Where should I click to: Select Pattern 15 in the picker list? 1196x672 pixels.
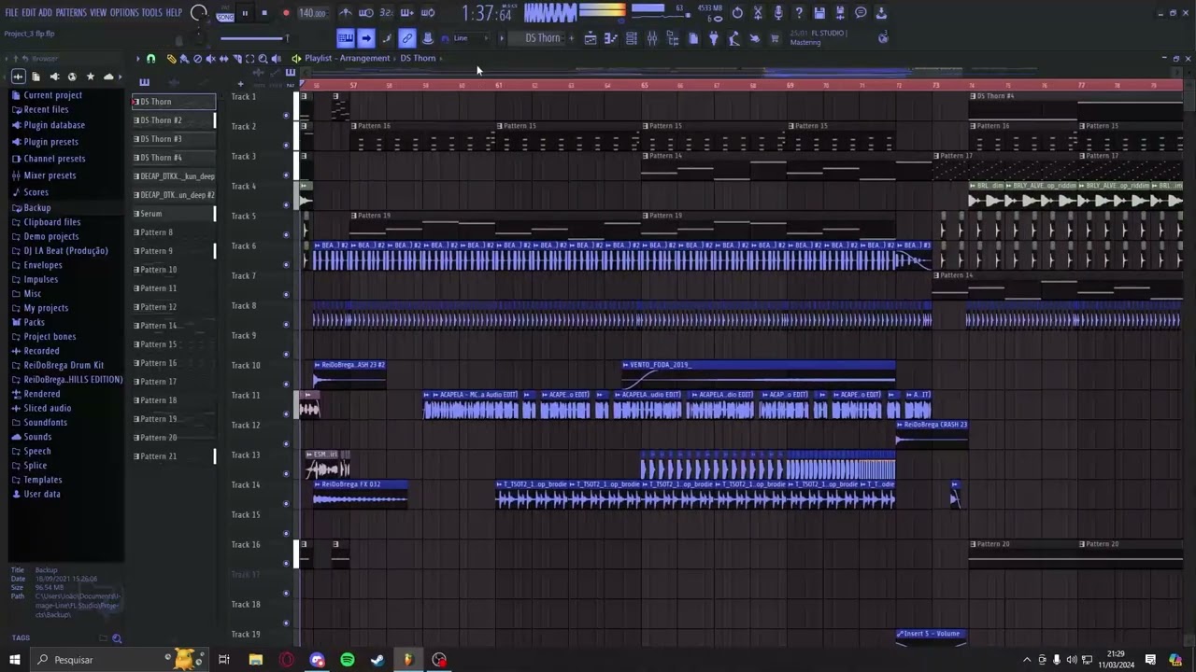point(174,344)
